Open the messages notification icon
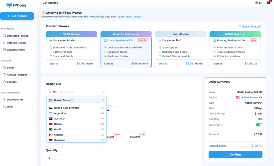 click(269, 3)
